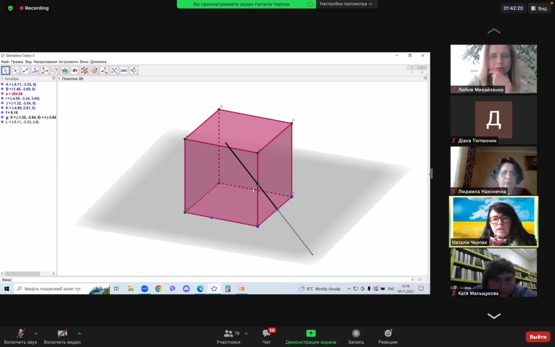Open participants options arrow beside 78

[x=246, y=333]
